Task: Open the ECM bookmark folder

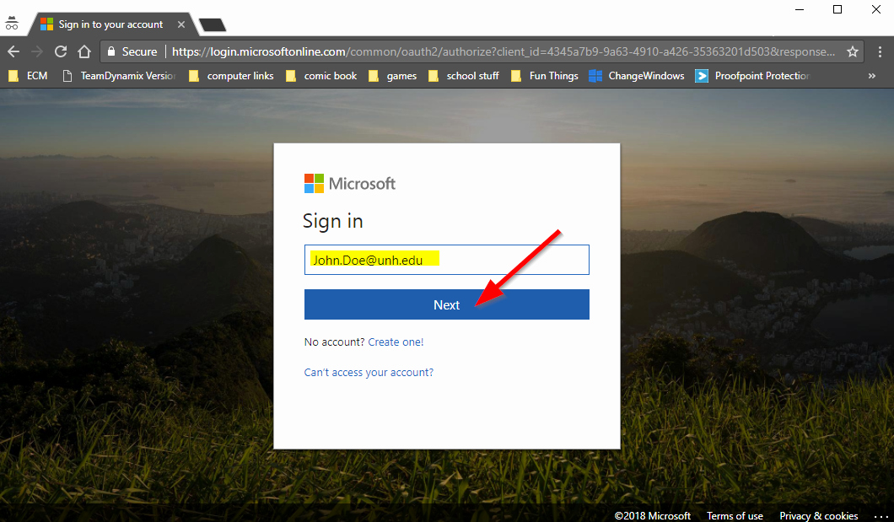Action: [29, 76]
